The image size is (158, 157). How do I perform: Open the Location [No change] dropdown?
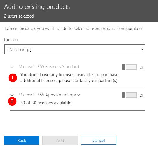pos(75,49)
